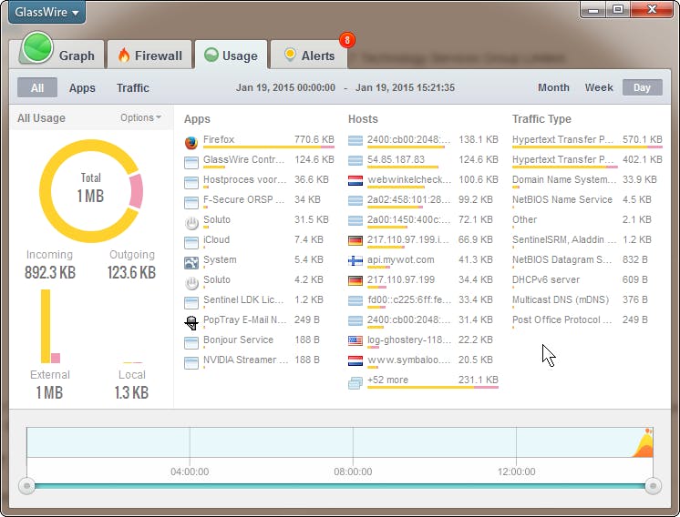Switch time range to Week
Image resolution: width=680 pixels, height=517 pixels.
click(599, 87)
